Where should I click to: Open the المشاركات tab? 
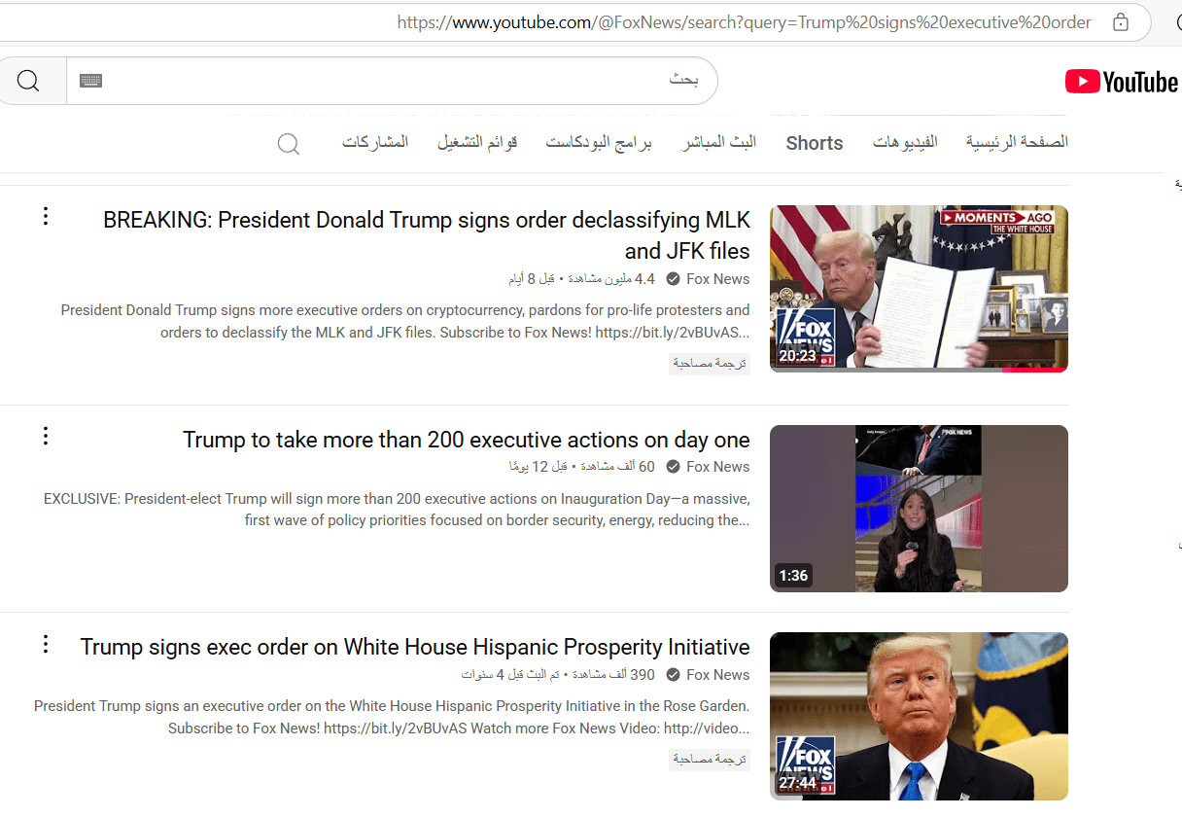(375, 142)
